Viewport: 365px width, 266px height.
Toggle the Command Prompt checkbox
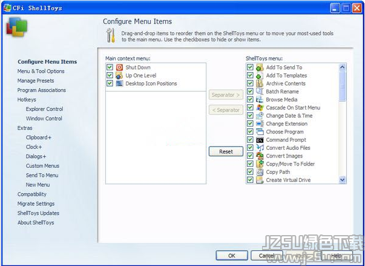coord(250,139)
